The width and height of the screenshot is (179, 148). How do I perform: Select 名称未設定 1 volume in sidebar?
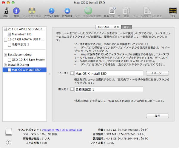24,44
